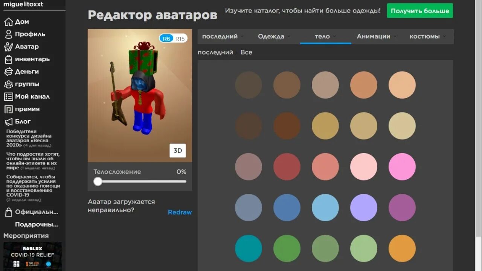Pick the bright pink skin color

402,167
